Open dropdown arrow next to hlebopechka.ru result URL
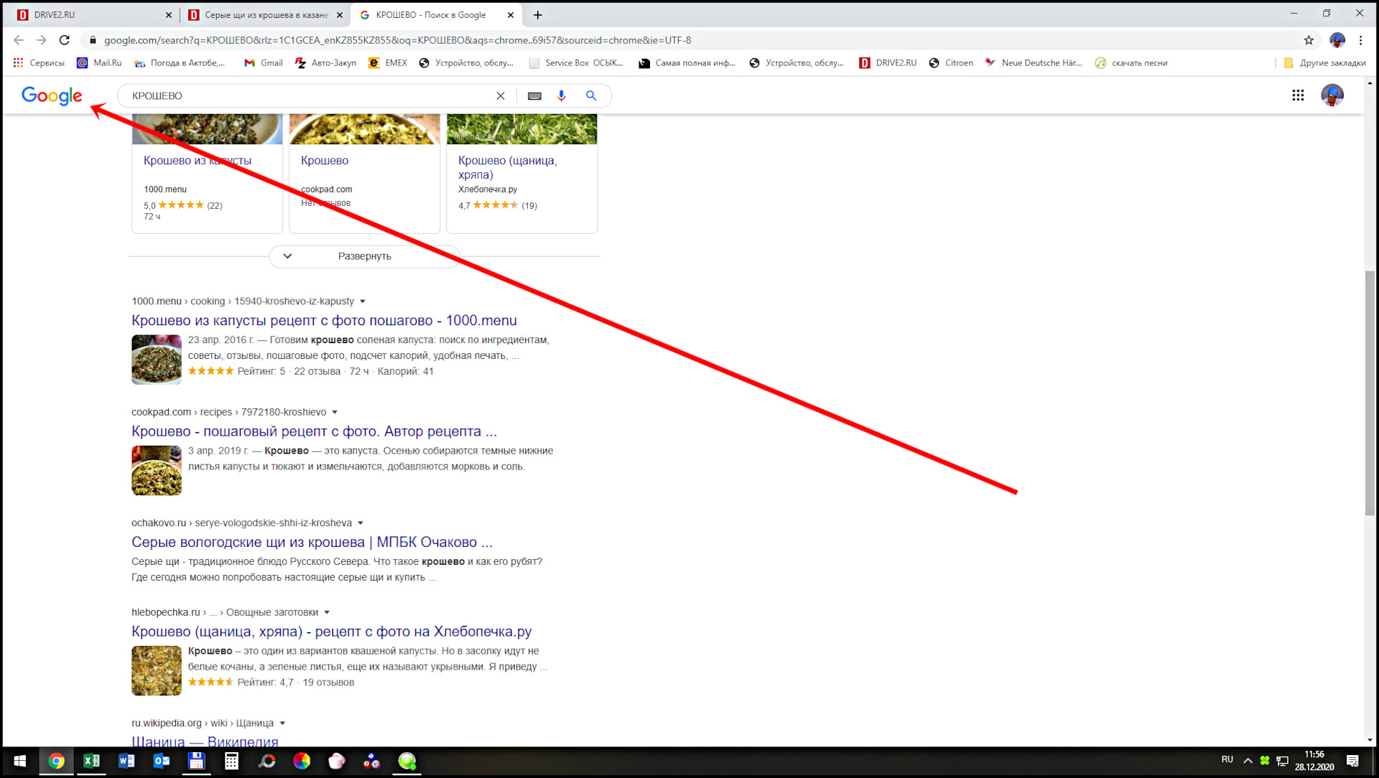The height and width of the screenshot is (778, 1379). click(327, 612)
